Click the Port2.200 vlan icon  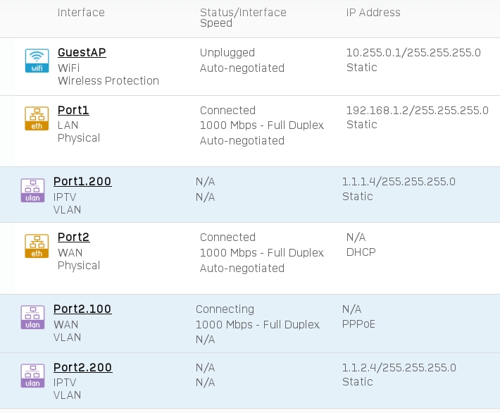pyautogui.click(x=32, y=376)
